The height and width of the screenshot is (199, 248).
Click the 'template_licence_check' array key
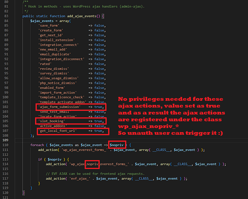(x=61, y=97)
